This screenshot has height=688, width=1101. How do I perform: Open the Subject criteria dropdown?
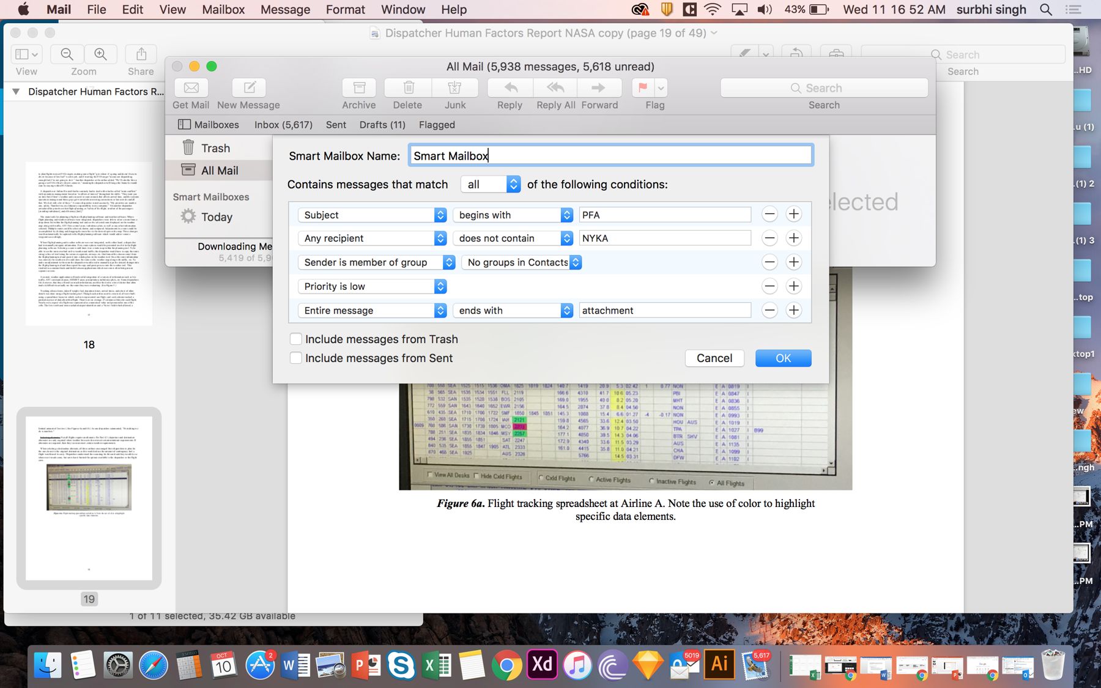coord(372,215)
